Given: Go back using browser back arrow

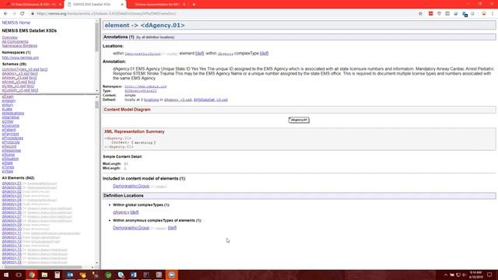Looking at the screenshot, I should click(x=5, y=14).
